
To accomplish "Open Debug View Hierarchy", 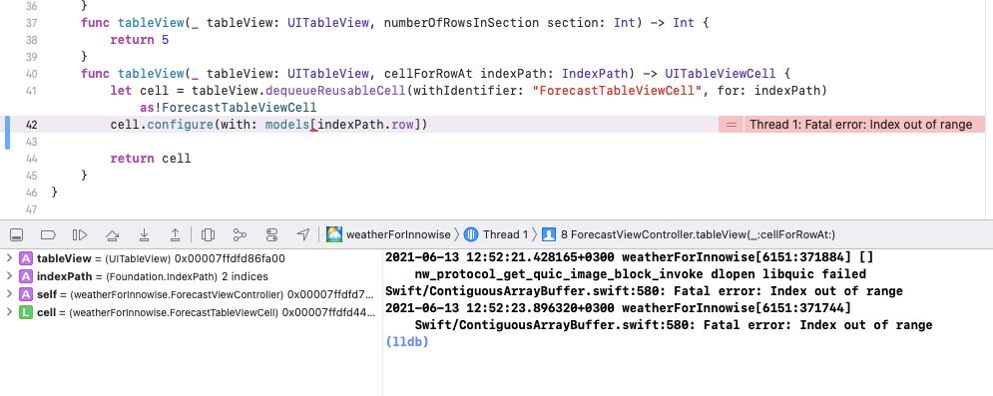I will [208, 234].
